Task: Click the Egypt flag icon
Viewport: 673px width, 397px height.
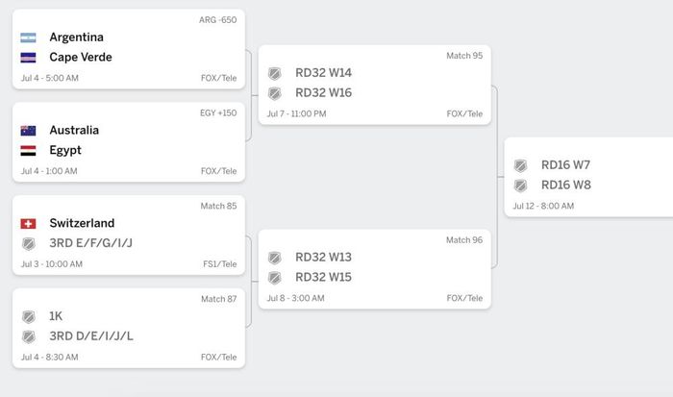Action: (28, 151)
